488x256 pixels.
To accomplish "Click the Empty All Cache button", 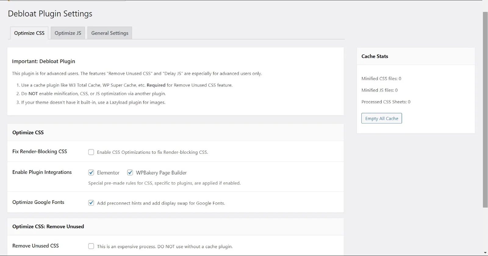I will pyautogui.click(x=382, y=118).
